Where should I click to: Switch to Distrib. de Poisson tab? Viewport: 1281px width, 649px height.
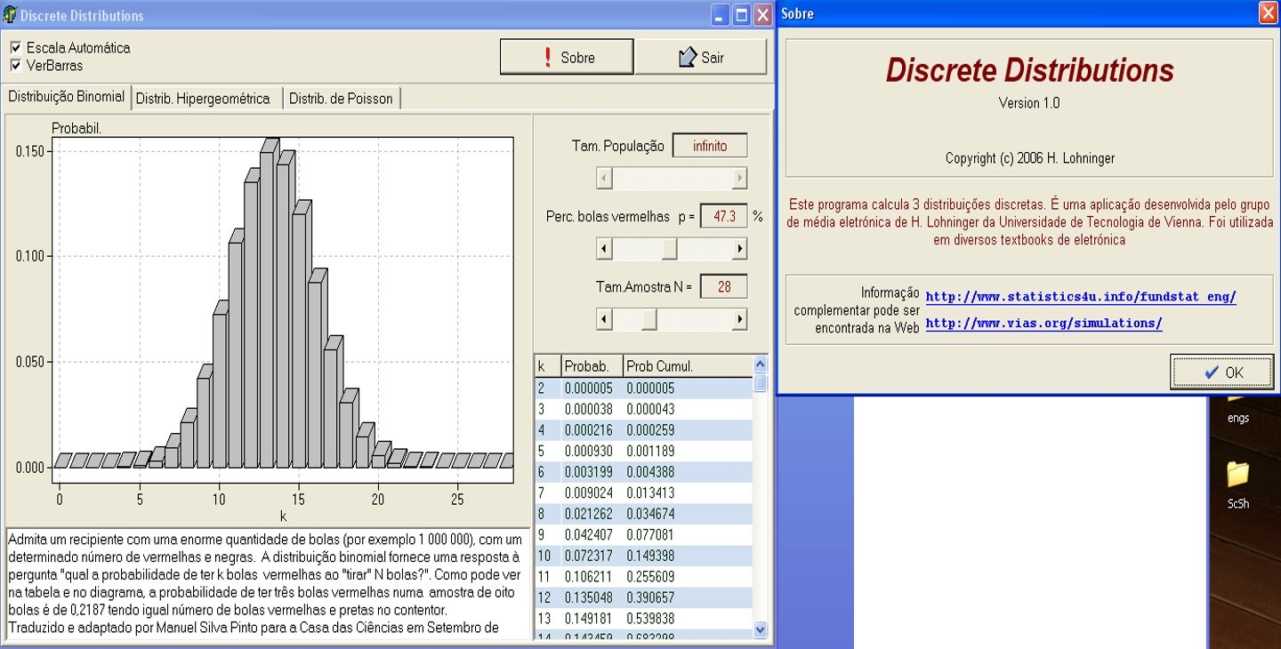[x=341, y=99]
